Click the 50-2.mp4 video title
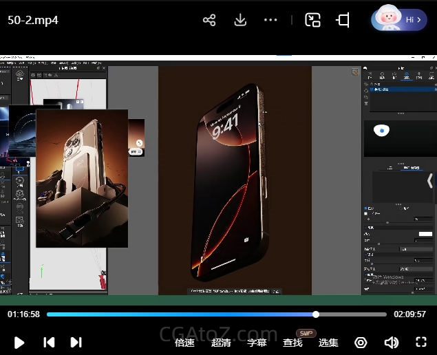The height and width of the screenshot is (355, 437). pos(33,20)
